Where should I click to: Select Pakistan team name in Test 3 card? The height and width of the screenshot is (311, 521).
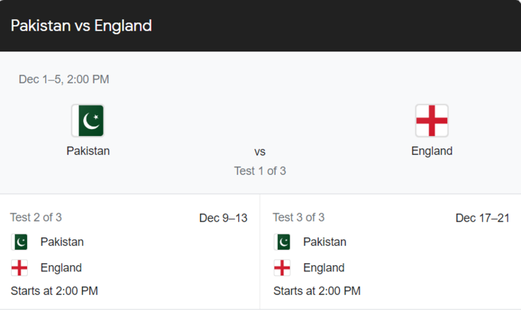(x=324, y=242)
